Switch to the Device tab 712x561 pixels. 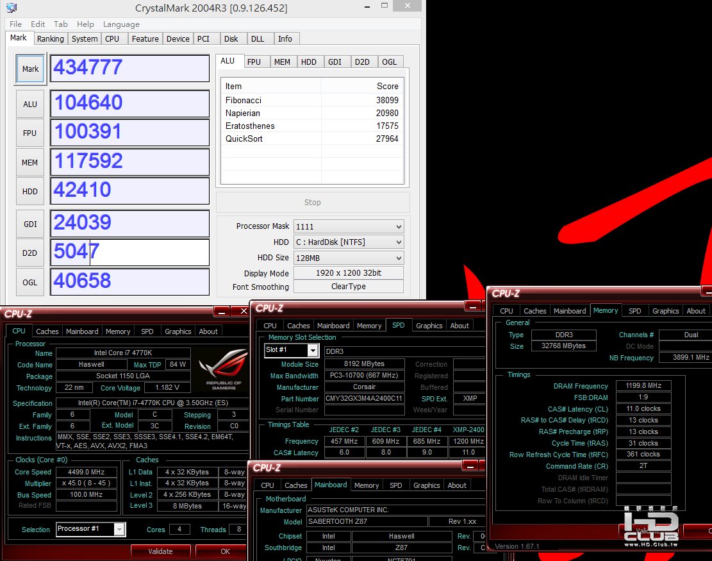(178, 38)
